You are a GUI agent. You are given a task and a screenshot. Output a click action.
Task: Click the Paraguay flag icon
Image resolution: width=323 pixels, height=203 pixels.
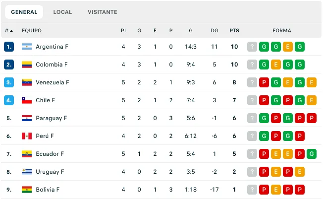click(27, 118)
